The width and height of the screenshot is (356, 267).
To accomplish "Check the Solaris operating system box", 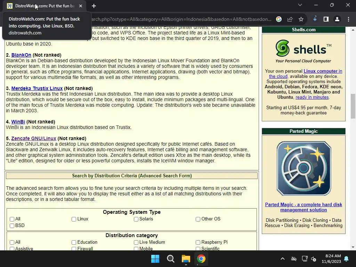I will (136, 219).
